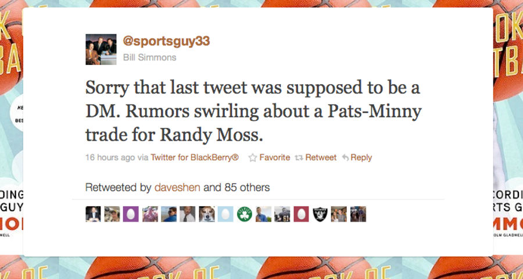523x279 pixels.
Task: Click the first retweeter avatar in suit
Action: tap(93, 214)
